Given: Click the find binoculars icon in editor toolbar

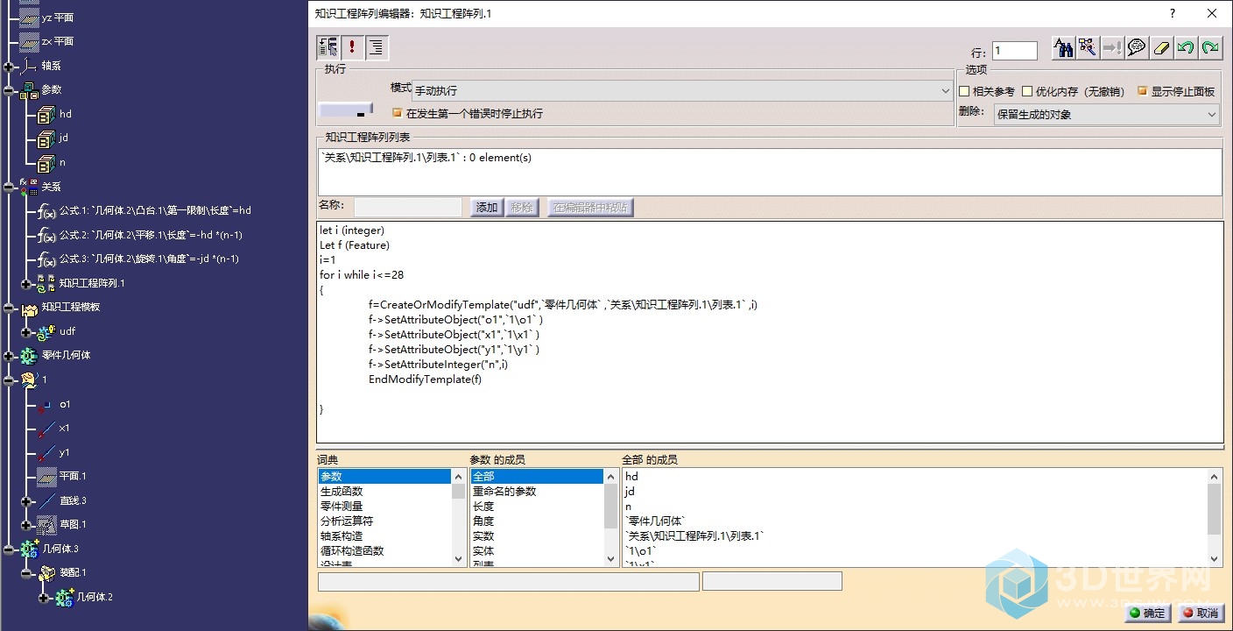Looking at the screenshot, I should 1063,48.
